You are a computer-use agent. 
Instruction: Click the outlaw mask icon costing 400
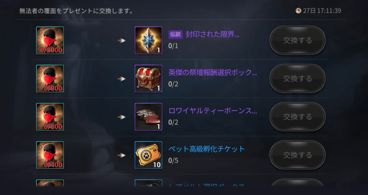50,155
